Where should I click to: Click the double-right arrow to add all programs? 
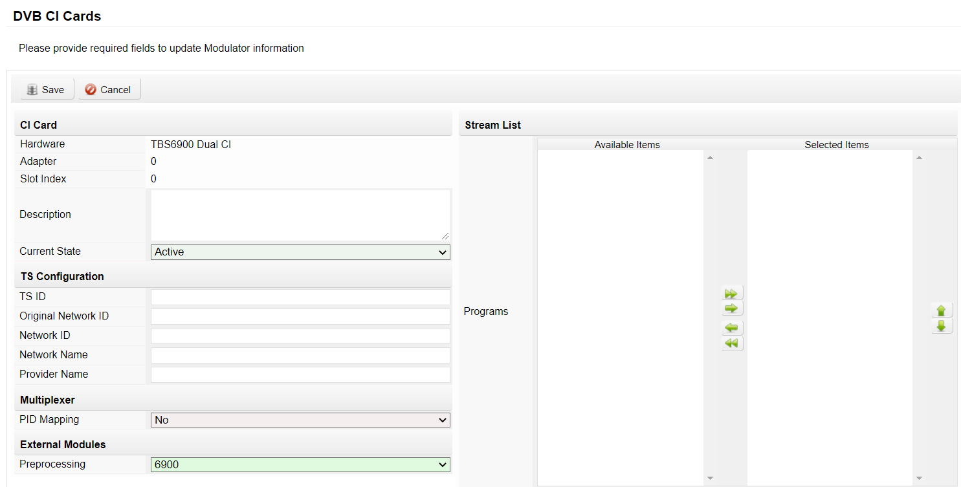tap(732, 294)
